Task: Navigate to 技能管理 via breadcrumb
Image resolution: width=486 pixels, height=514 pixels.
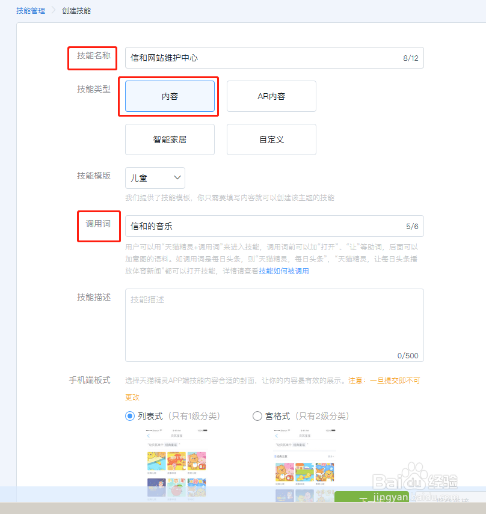Action: click(x=30, y=11)
